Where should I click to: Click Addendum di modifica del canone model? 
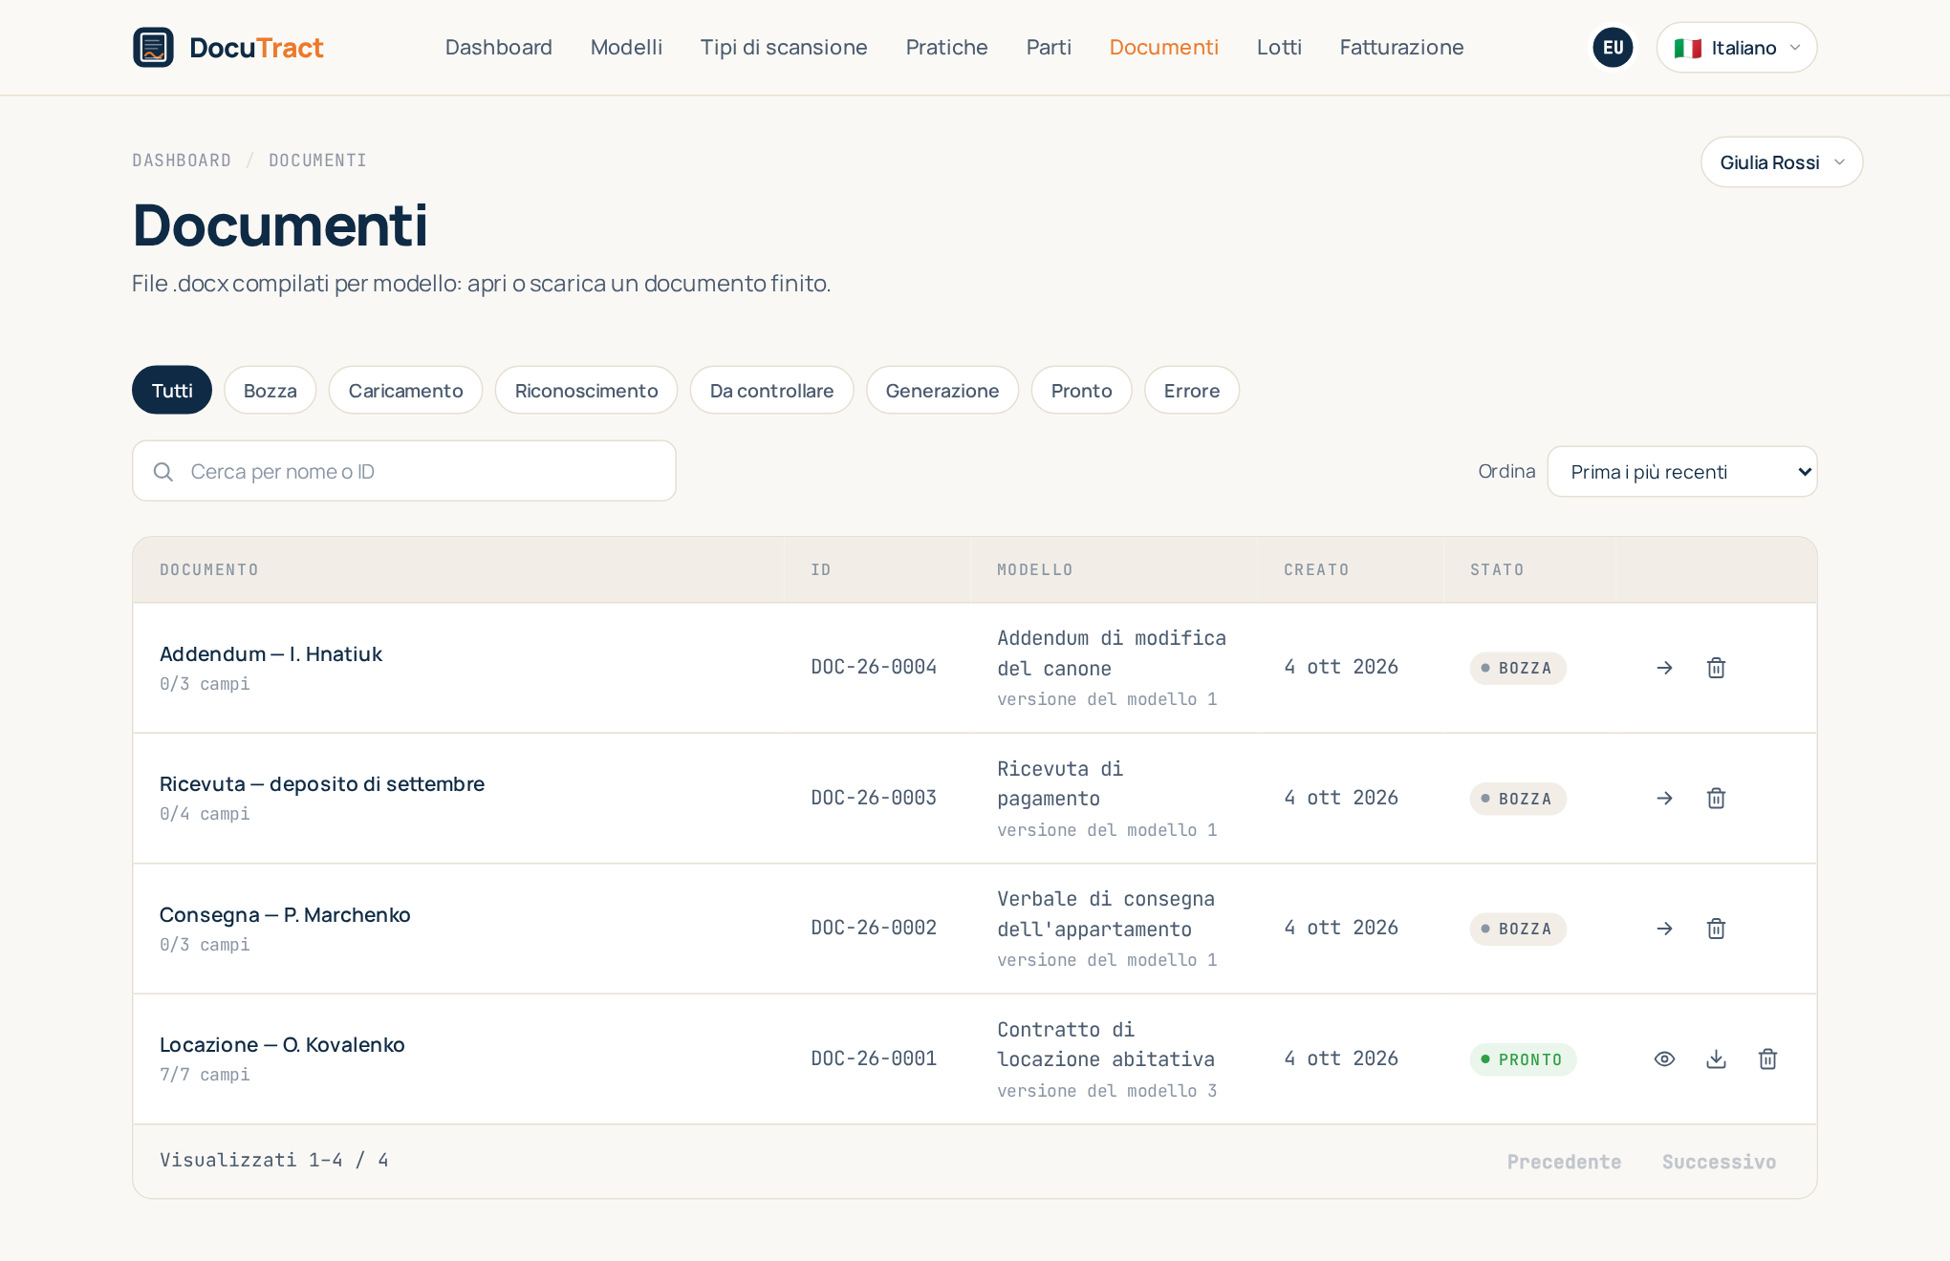pyautogui.click(x=1112, y=653)
